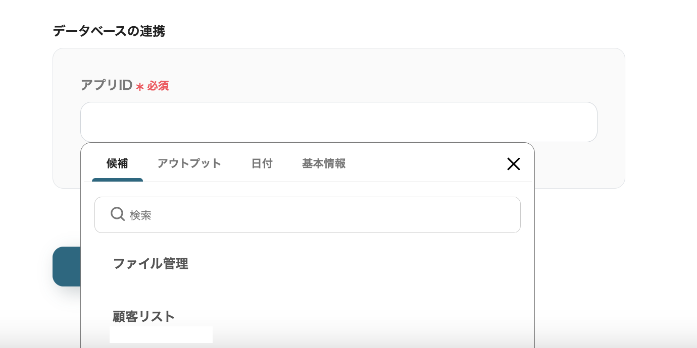Open the アウトプット tab
This screenshot has width=697, height=348.
pos(189,164)
